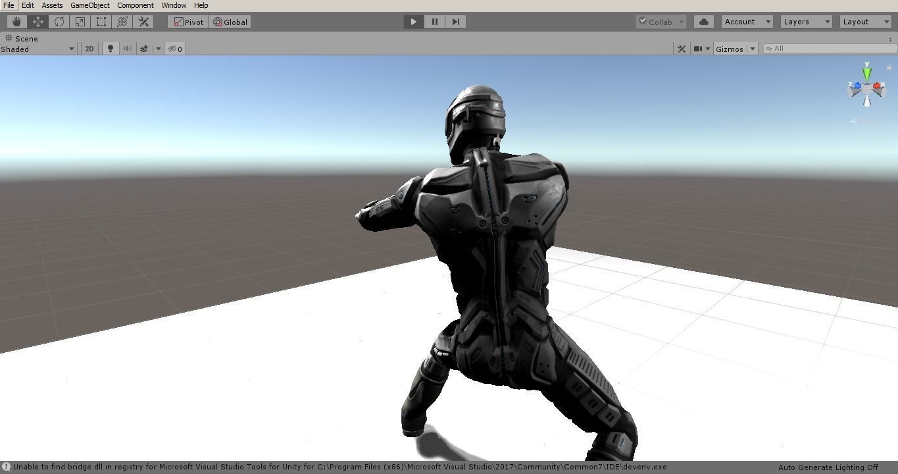Open Scene view component editor tools
Image resolution: width=898 pixels, height=474 pixels.
pos(682,49)
